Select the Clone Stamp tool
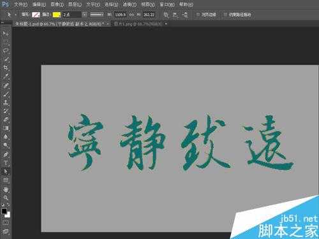 coord(6,103)
